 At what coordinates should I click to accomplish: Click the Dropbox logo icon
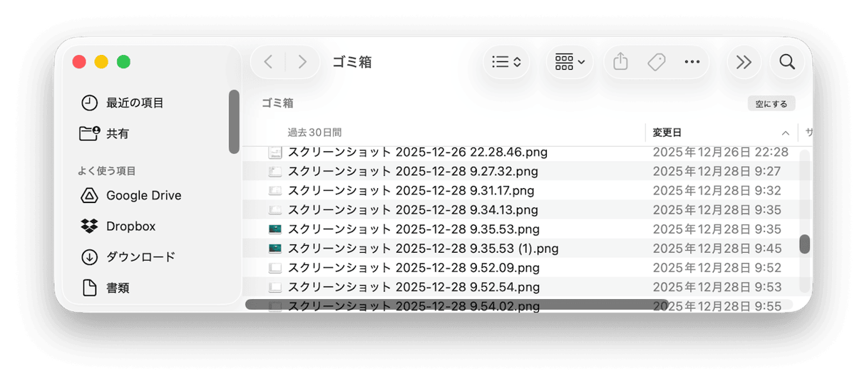[x=89, y=226]
